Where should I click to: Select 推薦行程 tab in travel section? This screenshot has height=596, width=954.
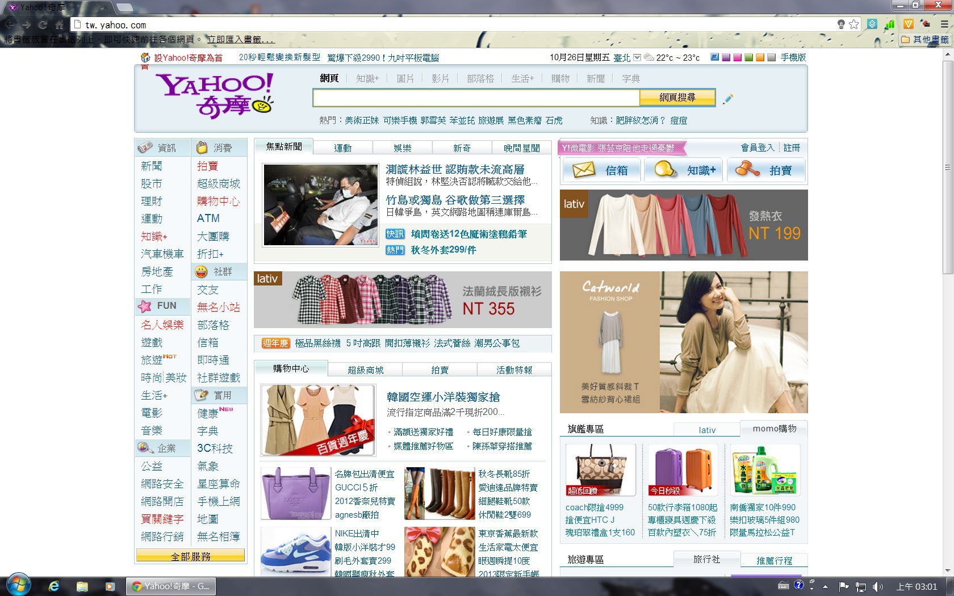point(775,560)
